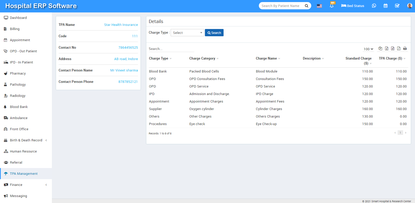Export table to Excel
Viewport: 415px width, 203px height.
[386, 48]
